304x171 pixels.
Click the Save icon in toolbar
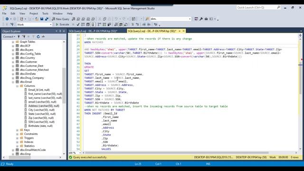[42, 19]
